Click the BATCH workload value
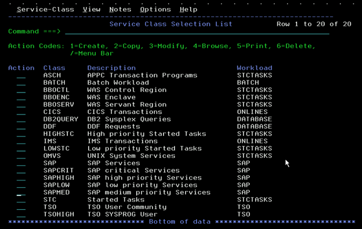Image resolution: width=362 pixels, height=229 pixels. pos(248,82)
